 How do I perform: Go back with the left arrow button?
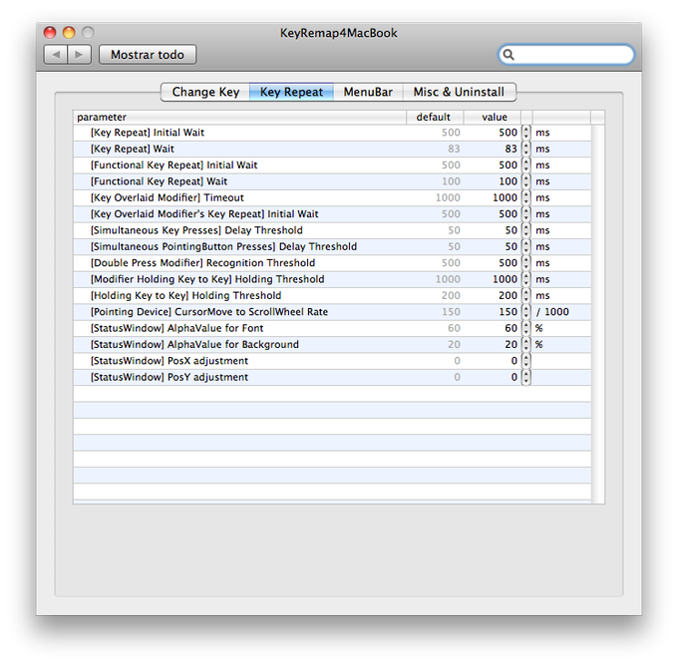(56, 55)
